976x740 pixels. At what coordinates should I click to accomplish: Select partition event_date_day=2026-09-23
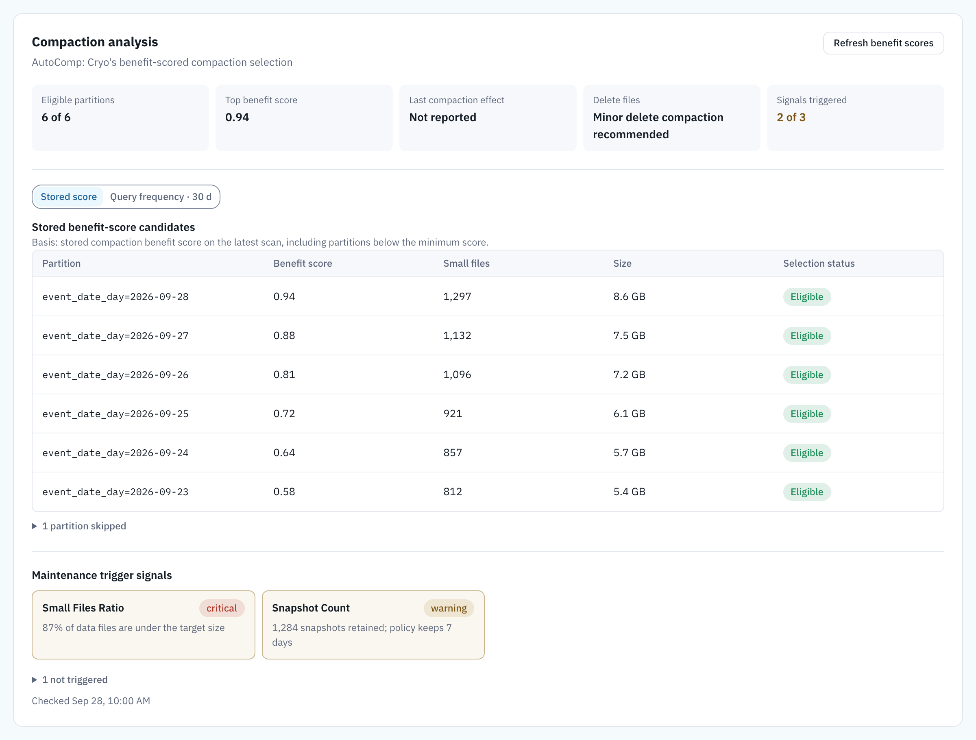coord(115,492)
